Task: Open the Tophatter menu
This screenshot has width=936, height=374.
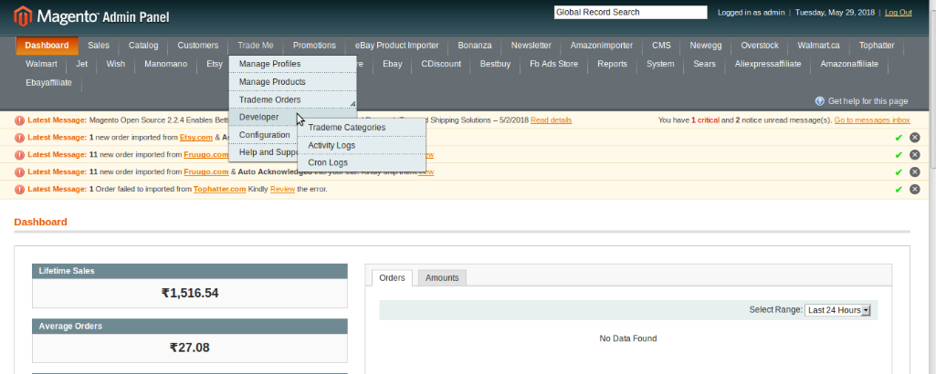Action: pyautogui.click(x=877, y=46)
